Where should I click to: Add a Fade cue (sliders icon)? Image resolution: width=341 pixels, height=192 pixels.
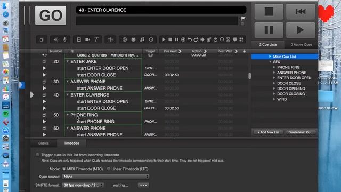click(x=110, y=39)
